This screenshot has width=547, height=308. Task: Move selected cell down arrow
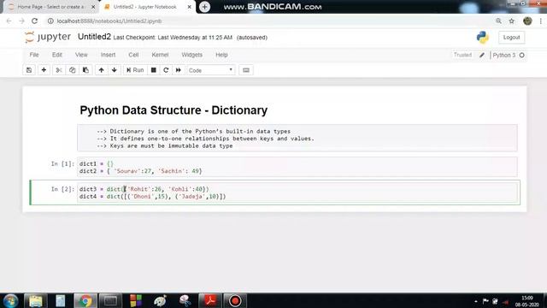(x=114, y=70)
